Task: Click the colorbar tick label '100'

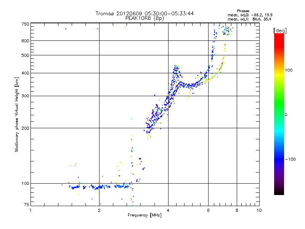Action: (289, 70)
